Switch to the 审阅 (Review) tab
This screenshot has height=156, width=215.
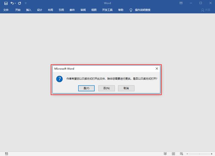(83, 10)
